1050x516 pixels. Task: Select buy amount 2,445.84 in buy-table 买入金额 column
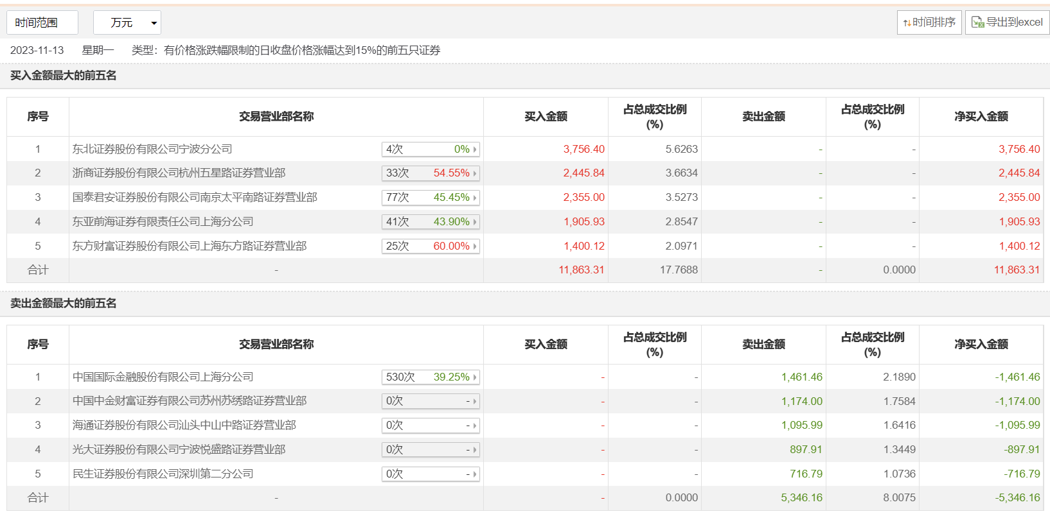[x=583, y=173]
